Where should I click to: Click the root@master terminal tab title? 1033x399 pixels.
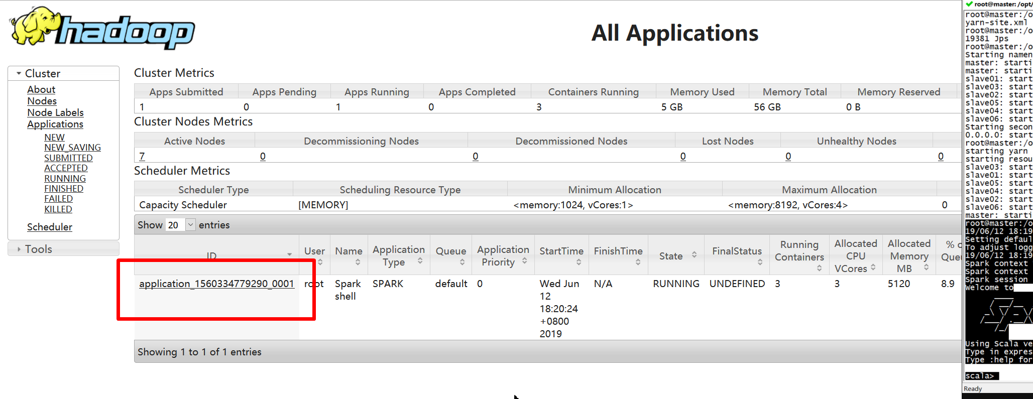point(1003,4)
